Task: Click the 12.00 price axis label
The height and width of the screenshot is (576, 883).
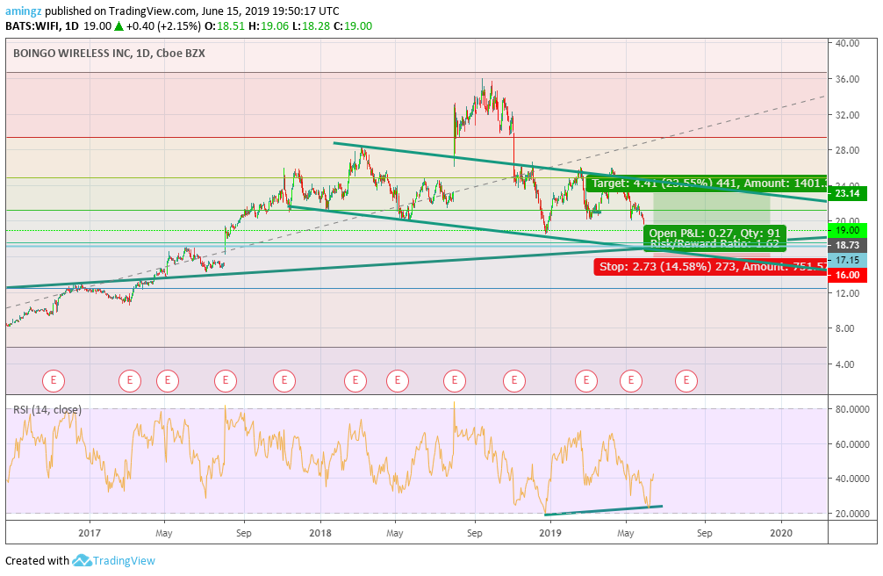Action: 848,293
